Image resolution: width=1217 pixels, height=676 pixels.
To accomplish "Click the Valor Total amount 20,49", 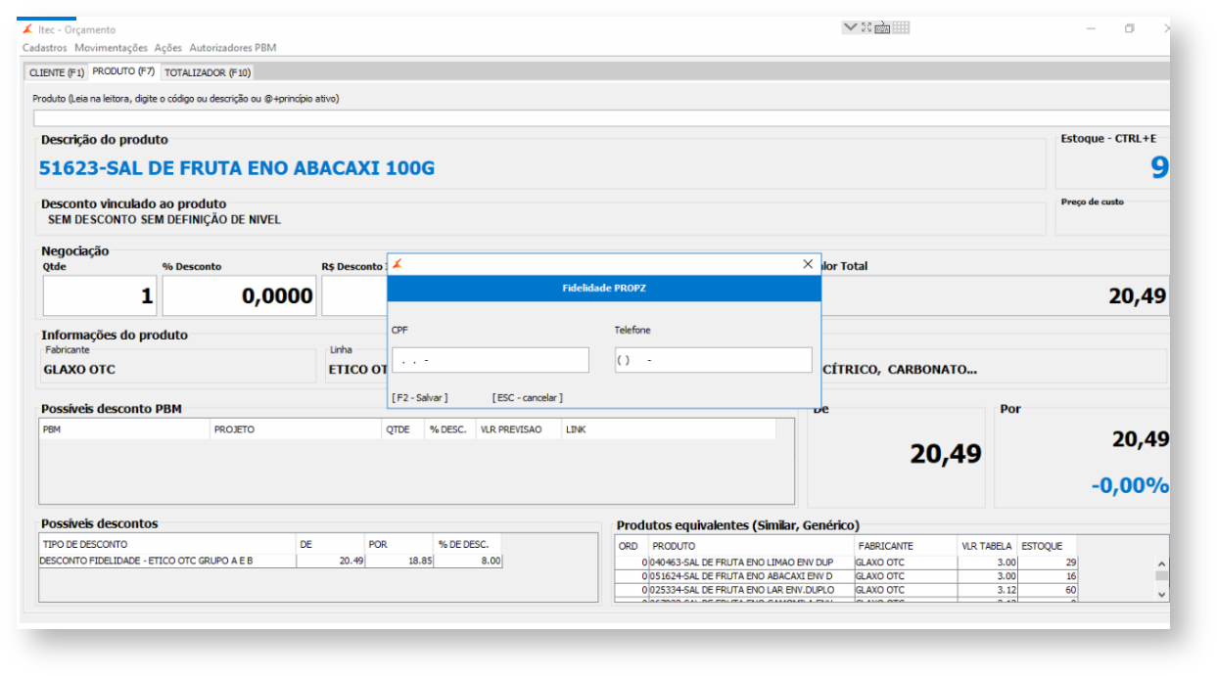I will point(1138,295).
